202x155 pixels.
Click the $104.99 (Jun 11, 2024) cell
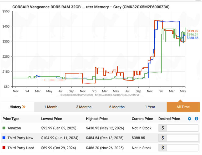pyautogui.click(x=60, y=138)
